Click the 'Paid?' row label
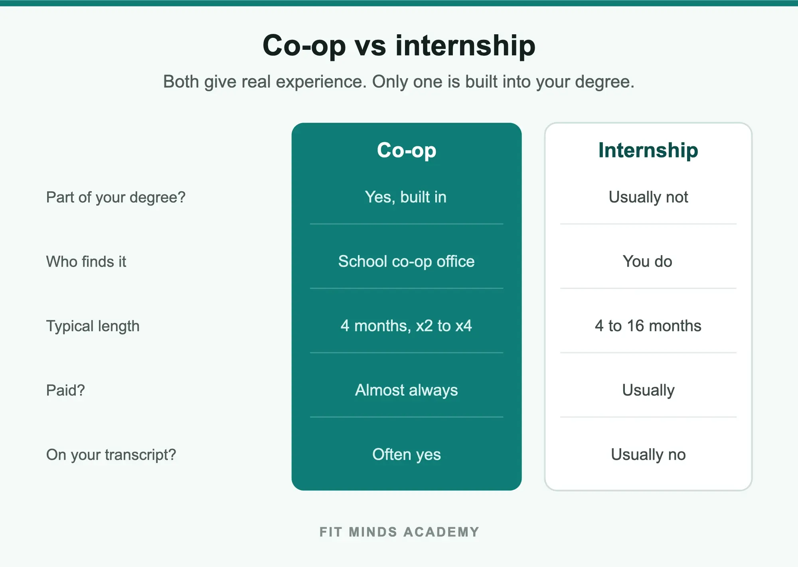The width and height of the screenshot is (798, 567). coord(65,390)
